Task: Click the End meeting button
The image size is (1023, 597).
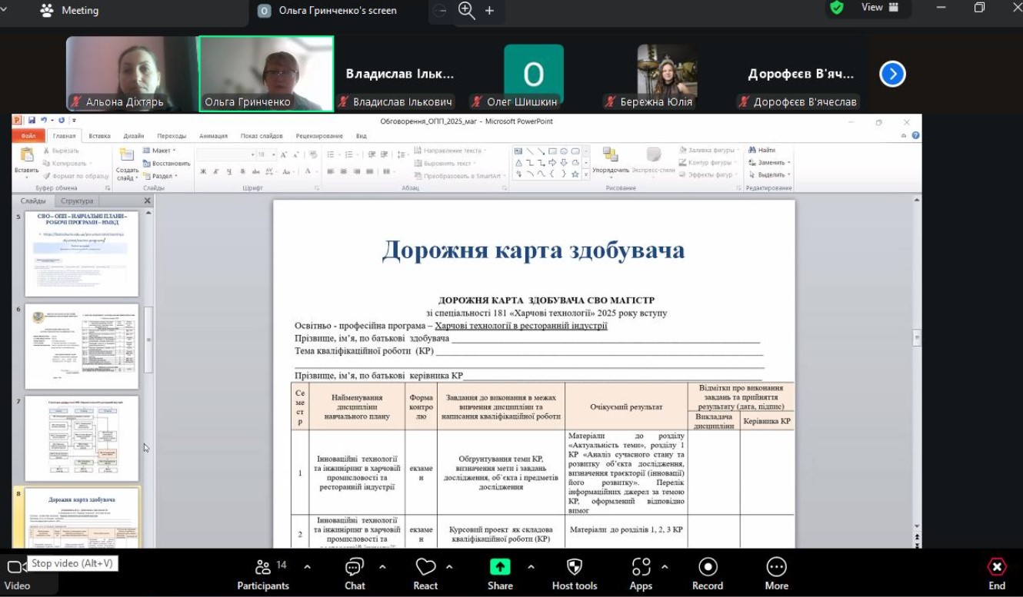Action: [x=997, y=574]
